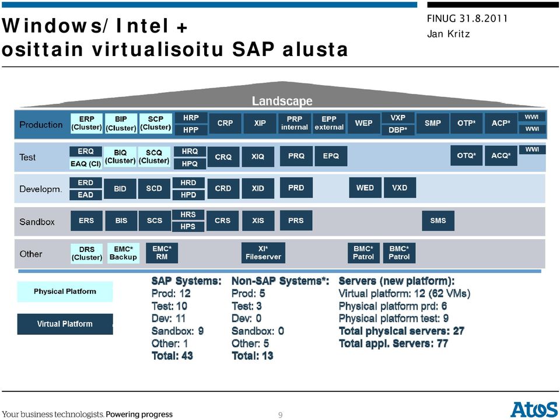
Task: Click the SMP production box
Action: [432, 123]
